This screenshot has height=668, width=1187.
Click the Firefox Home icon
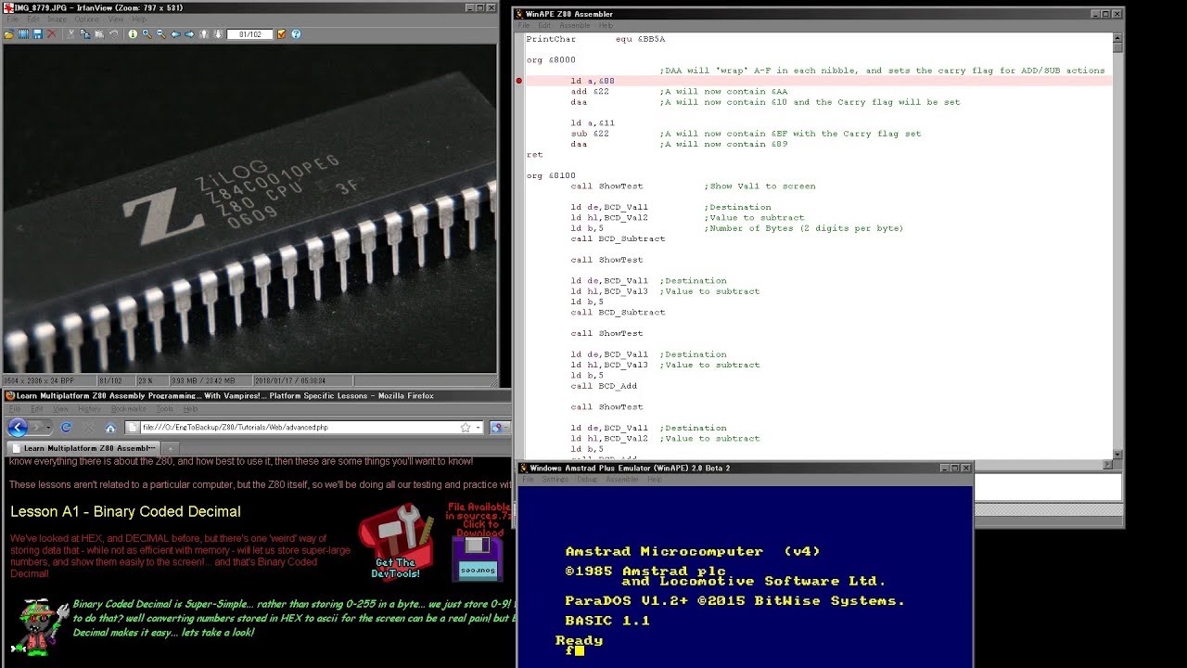[110, 427]
